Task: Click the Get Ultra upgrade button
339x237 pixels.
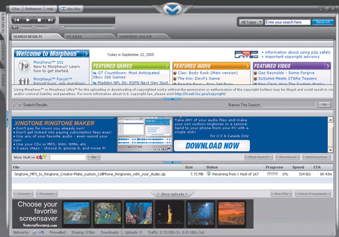Action: tap(70, 9)
